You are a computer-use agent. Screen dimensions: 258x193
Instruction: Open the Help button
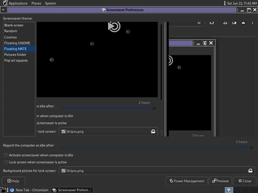click(x=13, y=181)
